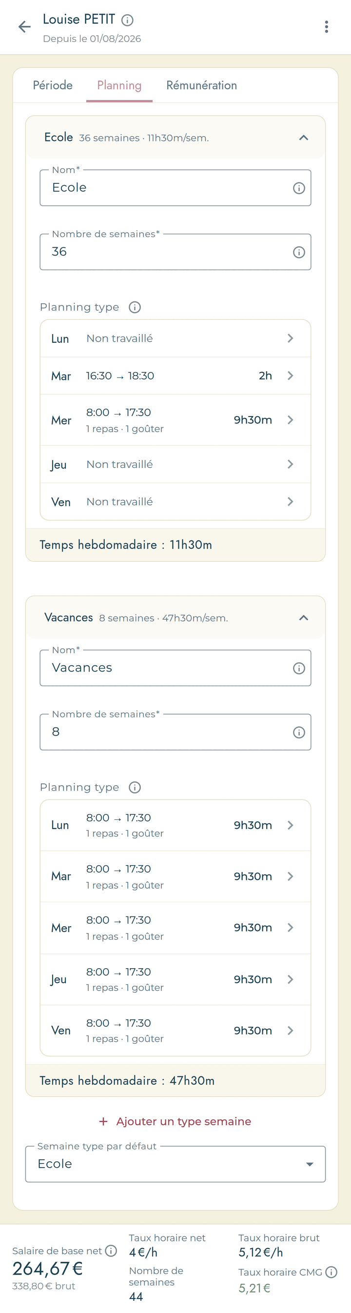Click info icon in the 36 semaines field

(x=299, y=252)
